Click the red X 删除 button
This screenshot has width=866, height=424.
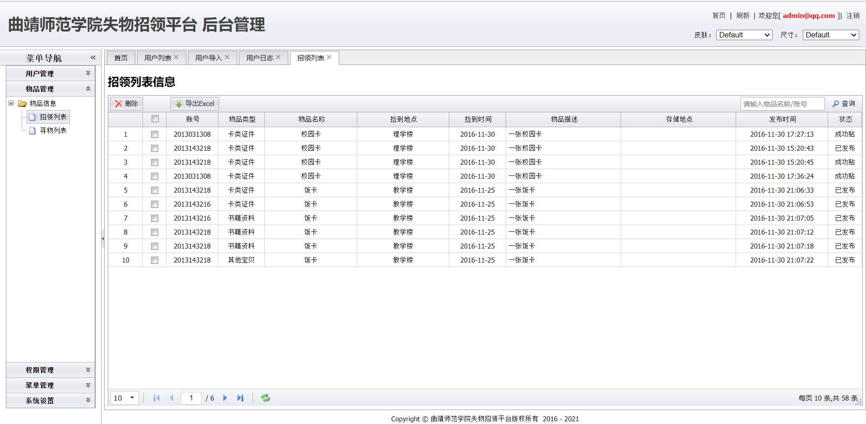pos(126,104)
